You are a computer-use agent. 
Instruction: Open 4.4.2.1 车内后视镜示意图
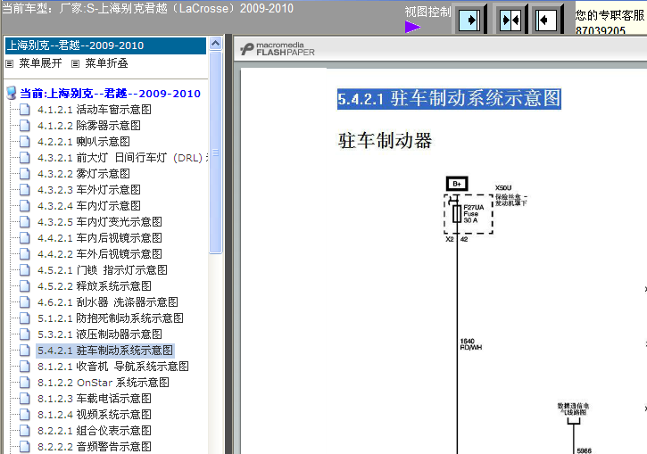point(99,238)
